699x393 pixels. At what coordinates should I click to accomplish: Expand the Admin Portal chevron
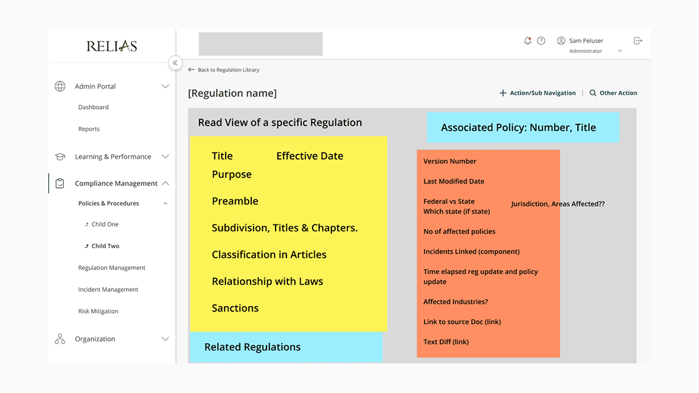click(165, 86)
